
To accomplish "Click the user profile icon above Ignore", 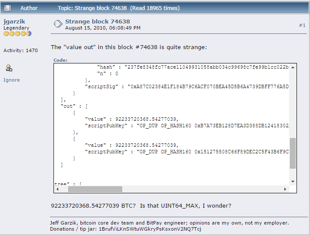I will pos(9,68).
